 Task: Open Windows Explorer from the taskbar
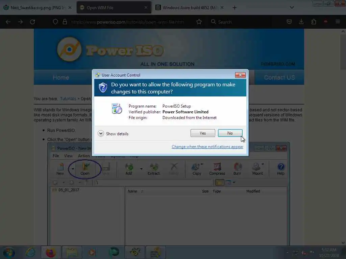[x=72, y=252]
